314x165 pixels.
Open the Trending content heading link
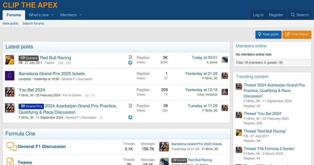(x=252, y=76)
